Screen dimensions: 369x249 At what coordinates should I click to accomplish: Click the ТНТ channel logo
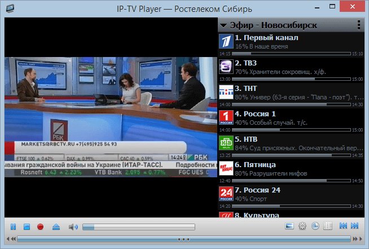(226, 92)
